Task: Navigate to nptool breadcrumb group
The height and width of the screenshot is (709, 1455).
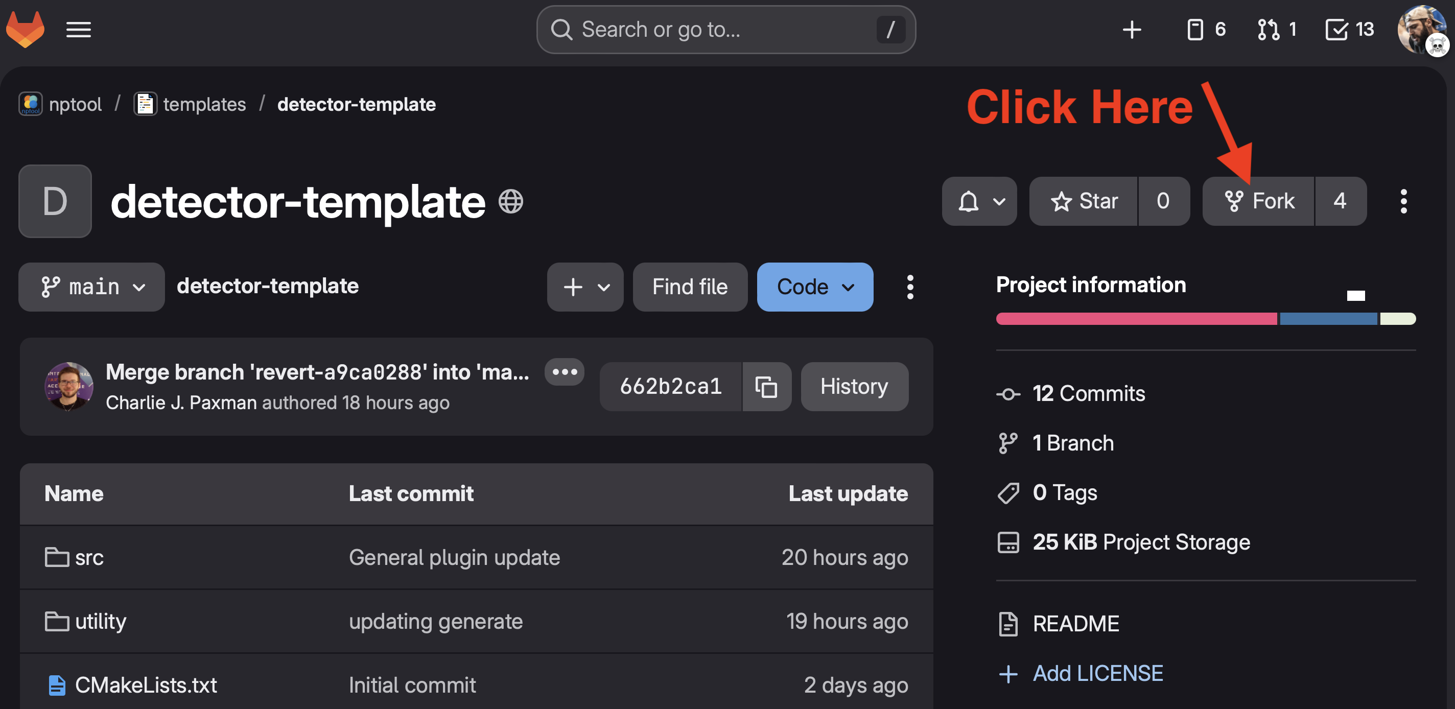Action: point(75,105)
